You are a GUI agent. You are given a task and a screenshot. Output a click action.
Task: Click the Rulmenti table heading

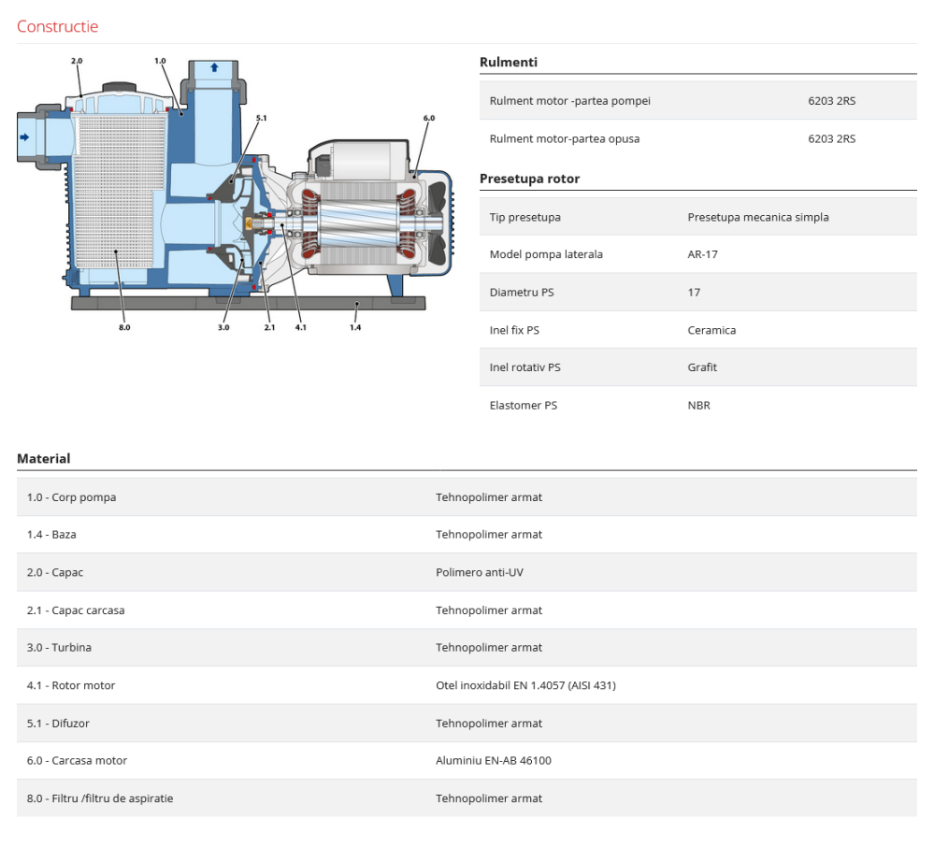[508, 63]
